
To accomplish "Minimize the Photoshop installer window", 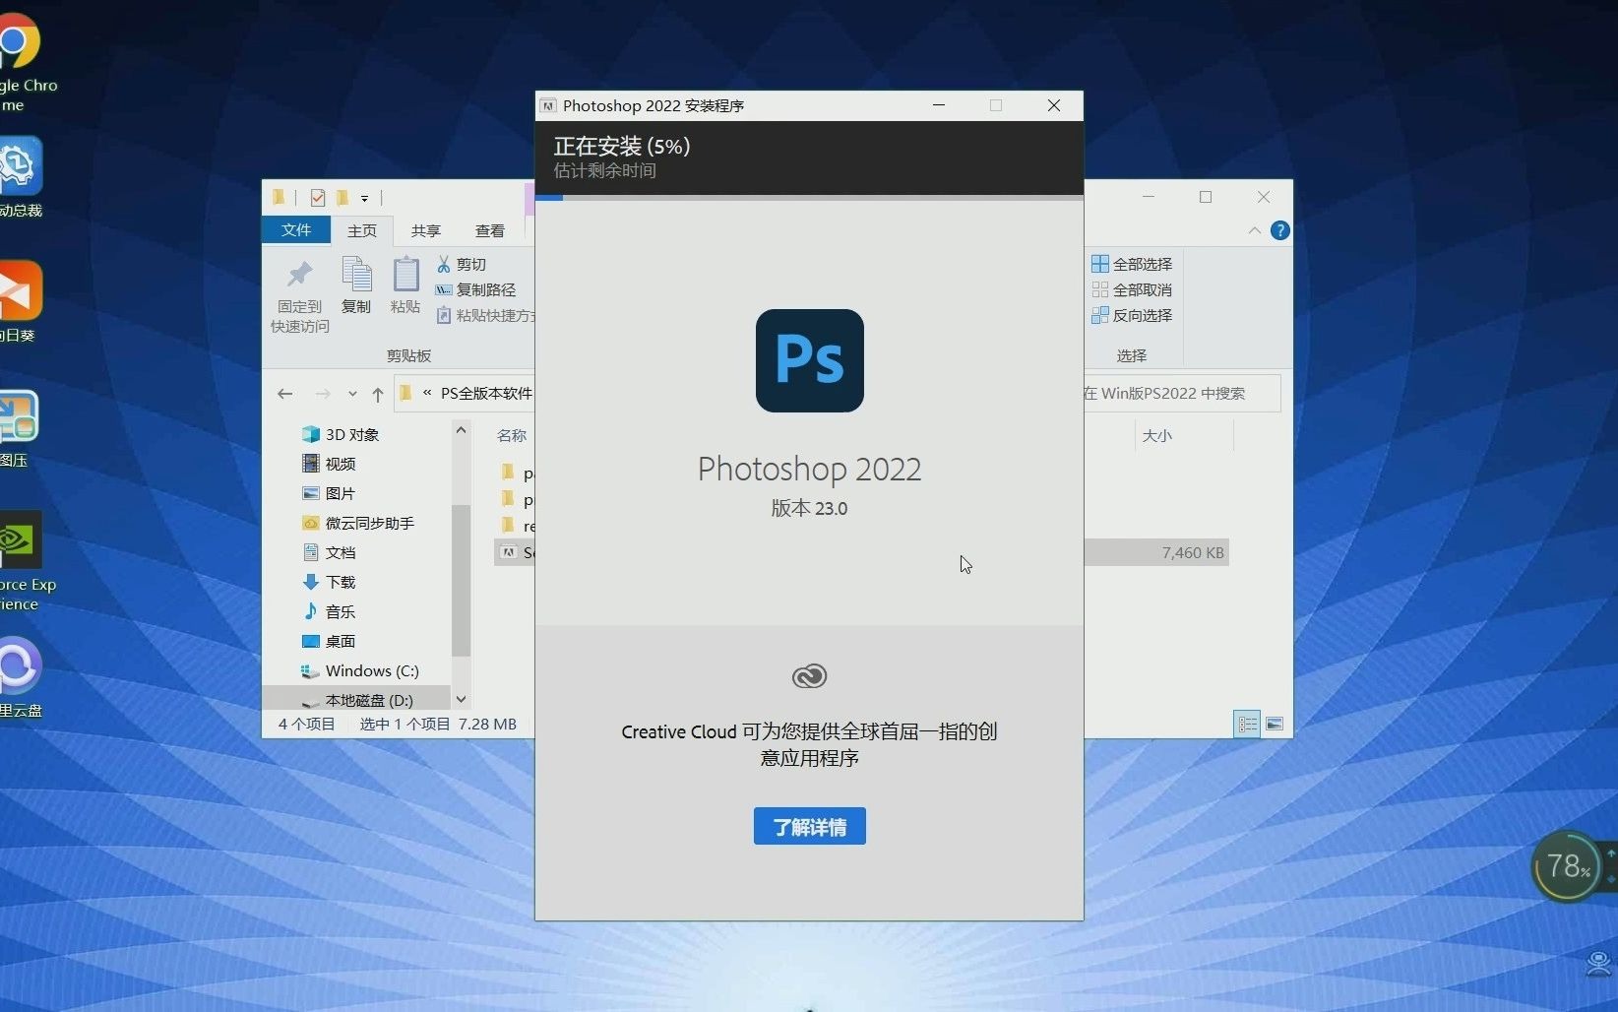I will coord(939,105).
